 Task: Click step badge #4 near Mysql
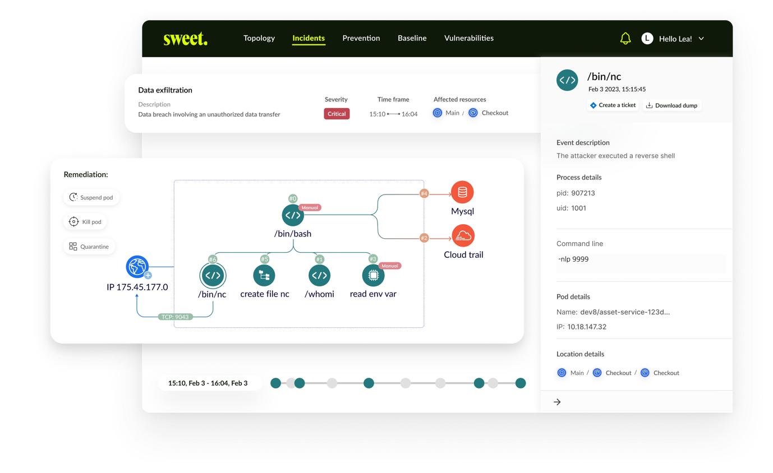pyautogui.click(x=424, y=194)
